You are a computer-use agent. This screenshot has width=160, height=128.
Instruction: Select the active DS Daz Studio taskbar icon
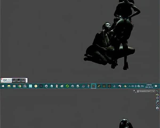point(94,86)
